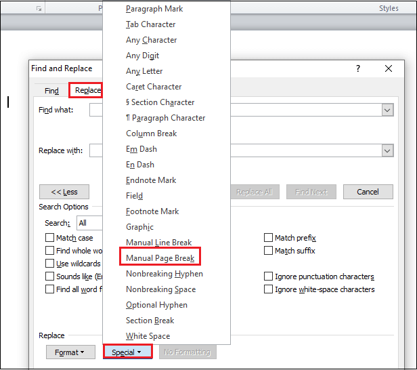417x370 pixels.
Task: Open the ribbon group dialog launcher
Action: point(39,9)
